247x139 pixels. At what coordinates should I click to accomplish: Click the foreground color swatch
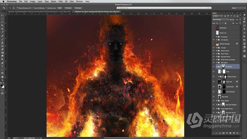[2, 85]
